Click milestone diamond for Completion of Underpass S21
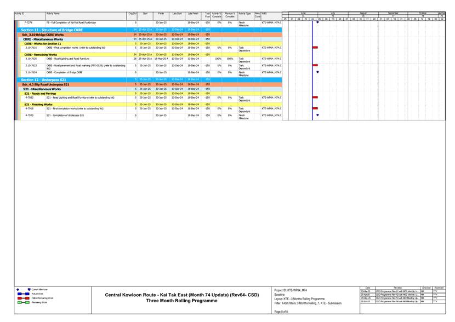This screenshot has height=322, width=455. [x=318, y=114]
